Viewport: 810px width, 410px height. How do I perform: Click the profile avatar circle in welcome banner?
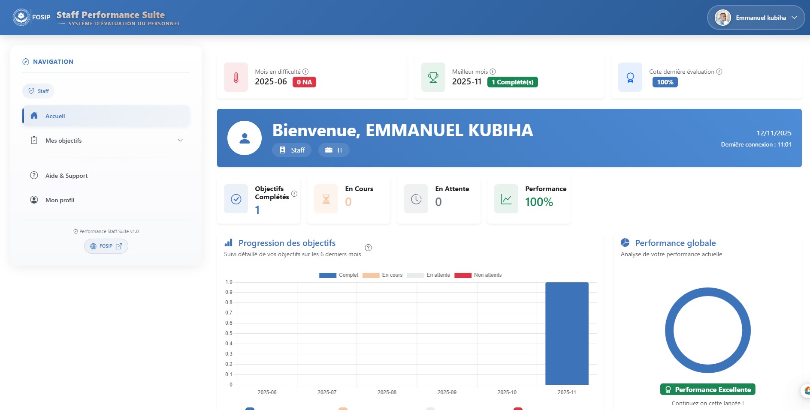click(245, 138)
